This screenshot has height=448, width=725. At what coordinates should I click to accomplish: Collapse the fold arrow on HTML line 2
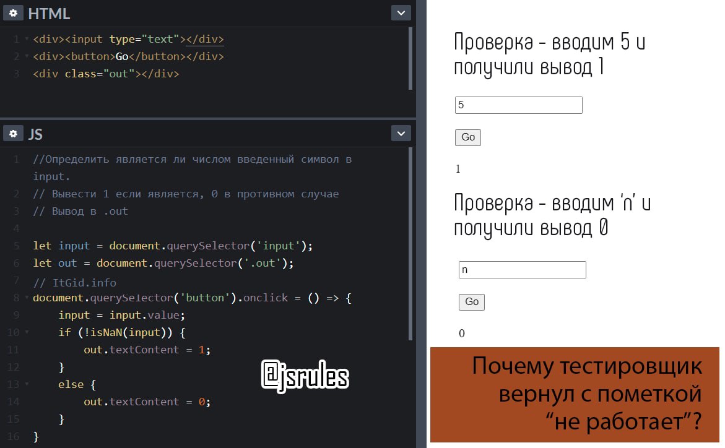tap(27, 56)
